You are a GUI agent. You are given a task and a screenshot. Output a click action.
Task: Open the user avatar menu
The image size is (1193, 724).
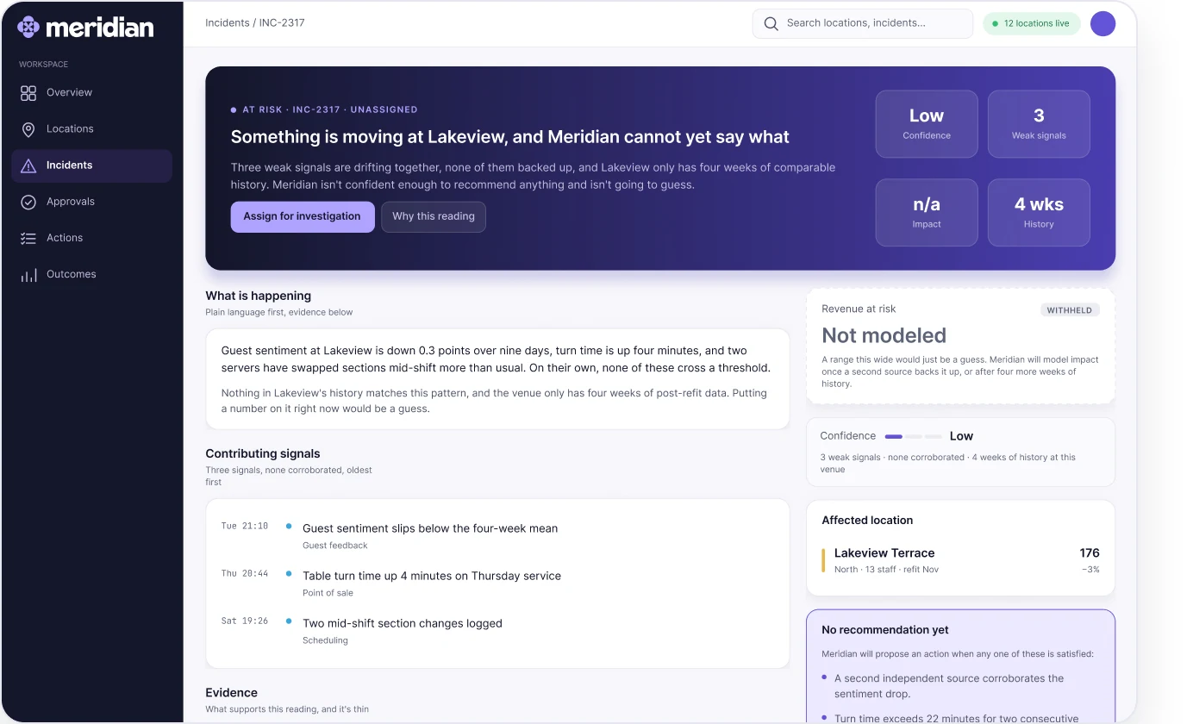click(1102, 24)
